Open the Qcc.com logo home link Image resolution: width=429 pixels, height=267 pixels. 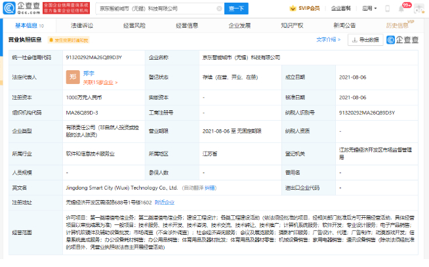(x=22, y=9)
